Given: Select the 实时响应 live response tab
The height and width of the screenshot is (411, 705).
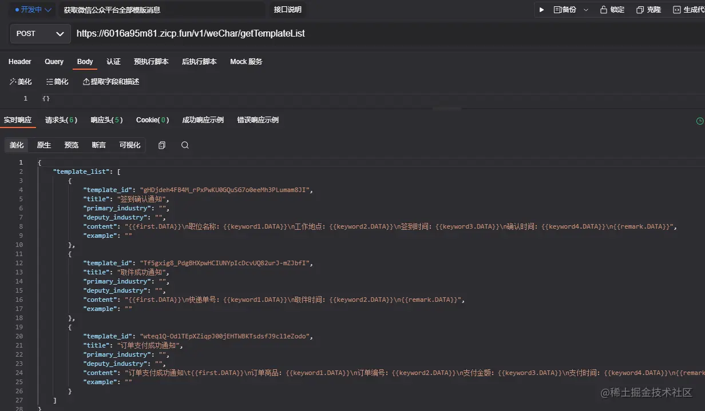Looking at the screenshot, I should [17, 120].
